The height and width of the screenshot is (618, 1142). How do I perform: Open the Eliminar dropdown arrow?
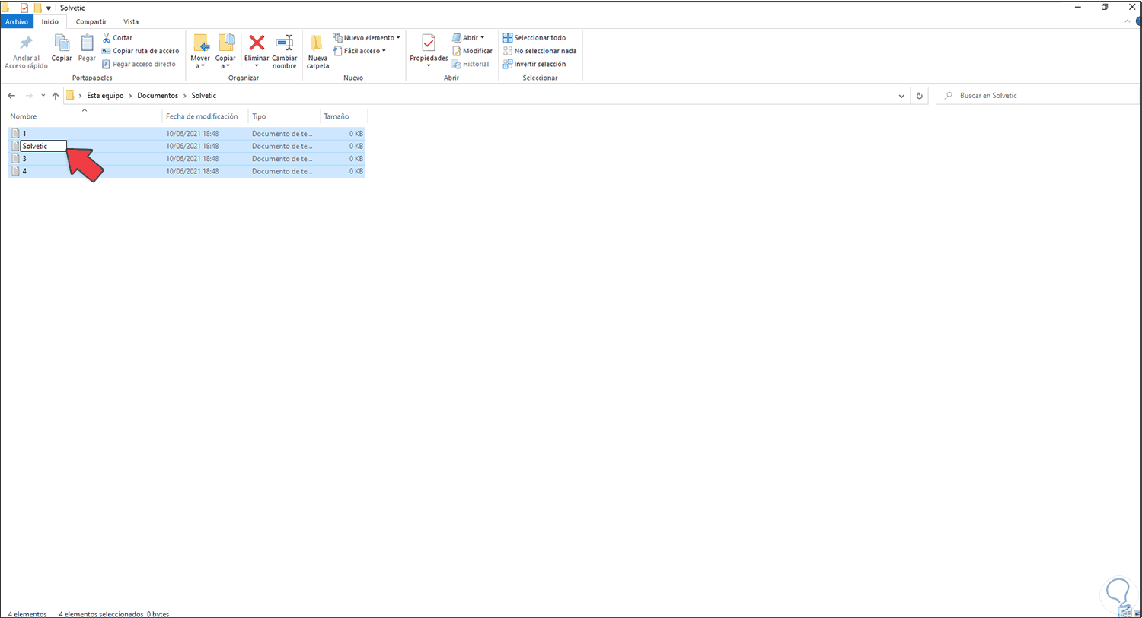point(257,66)
